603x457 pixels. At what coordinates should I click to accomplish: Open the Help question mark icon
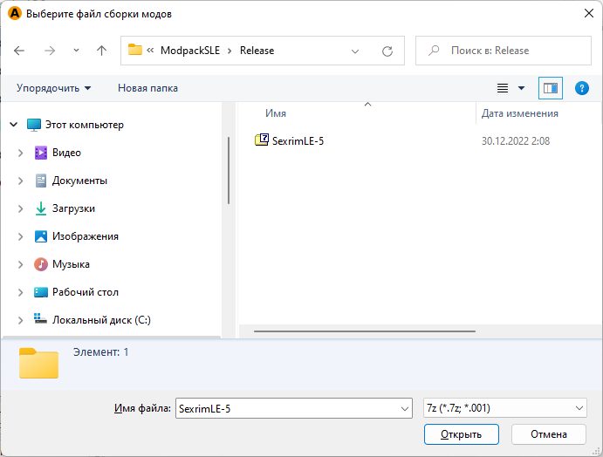pyautogui.click(x=582, y=88)
